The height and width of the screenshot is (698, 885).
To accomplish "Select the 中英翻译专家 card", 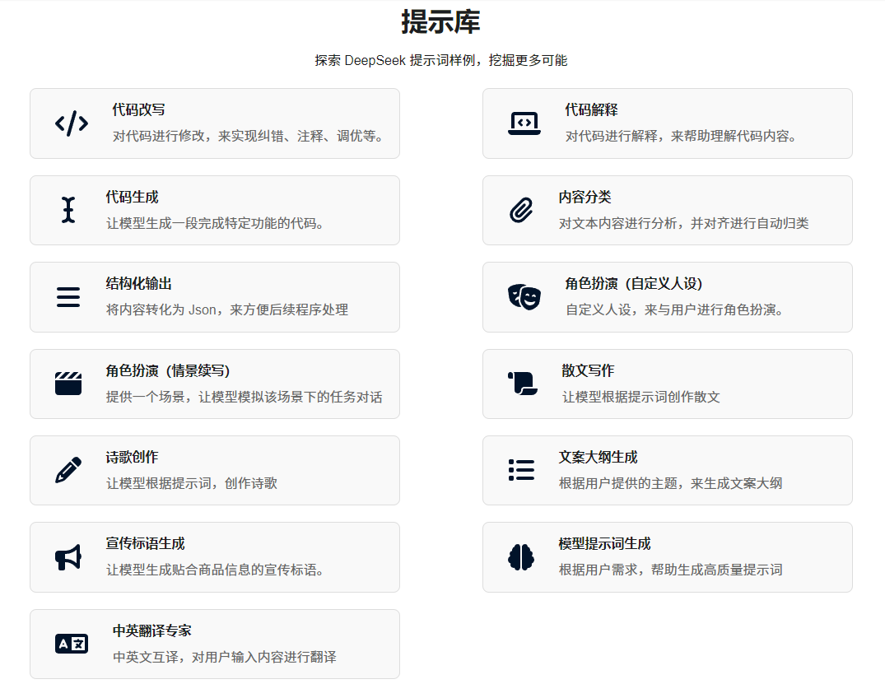I will pyautogui.click(x=214, y=644).
